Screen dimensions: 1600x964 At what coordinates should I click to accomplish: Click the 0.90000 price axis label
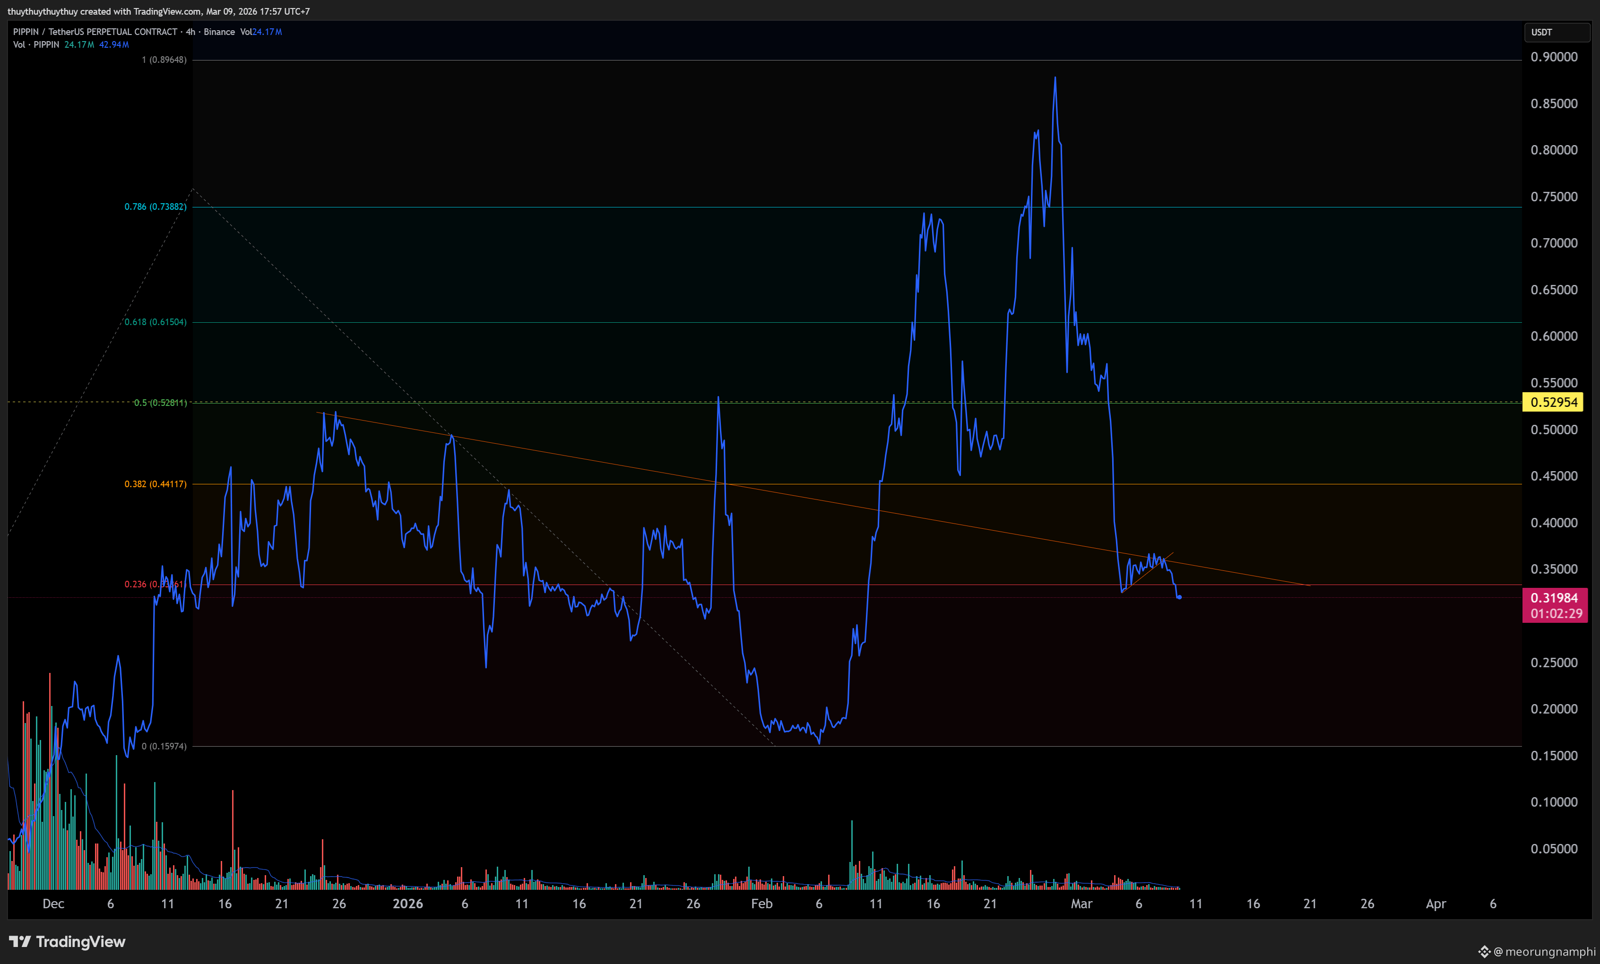(x=1554, y=57)
